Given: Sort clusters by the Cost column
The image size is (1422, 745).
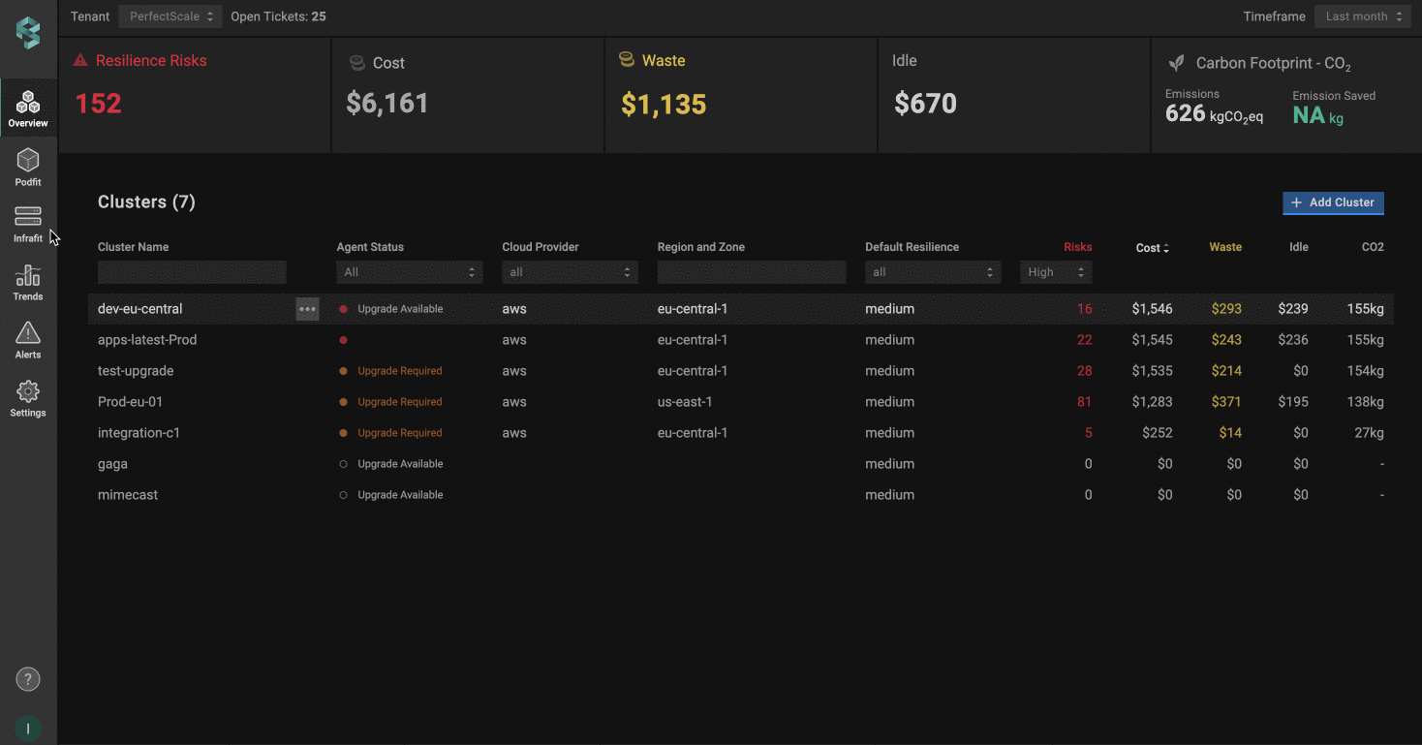Looking at the screenshot, I should 1152,248.
